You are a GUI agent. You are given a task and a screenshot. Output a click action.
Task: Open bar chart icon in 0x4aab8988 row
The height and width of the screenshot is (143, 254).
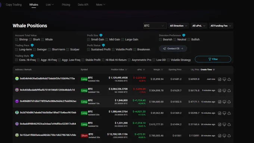[x=220, y=124]
